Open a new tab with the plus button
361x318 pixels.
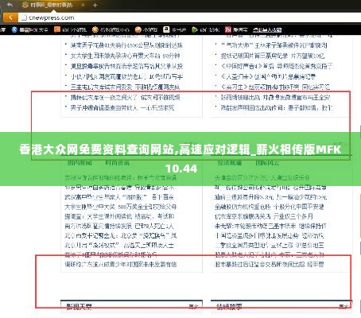point(95,5)
